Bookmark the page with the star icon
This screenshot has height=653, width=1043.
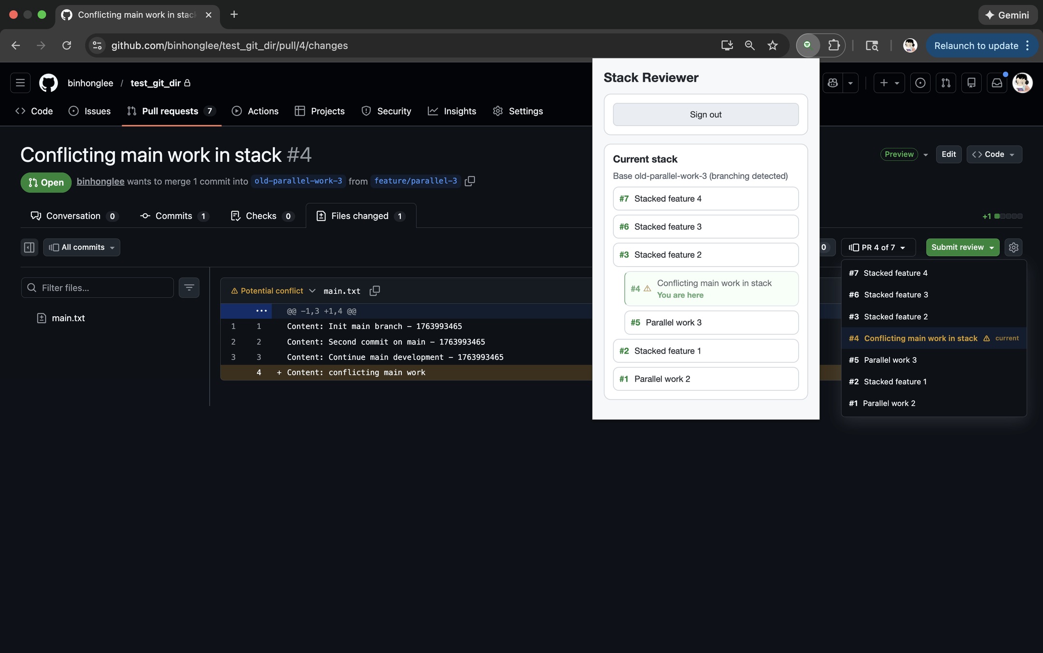(x=772, y=45)
